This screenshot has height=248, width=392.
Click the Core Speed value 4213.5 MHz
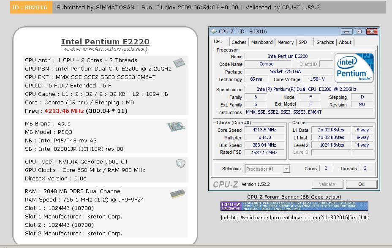264,130
